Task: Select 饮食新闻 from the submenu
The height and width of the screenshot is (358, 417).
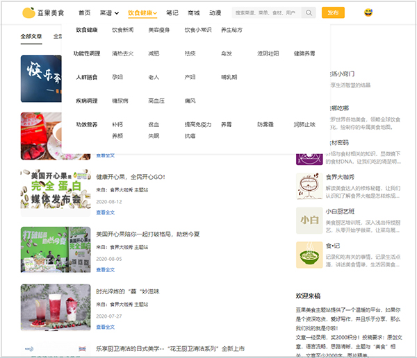Action: pos(123,31)
